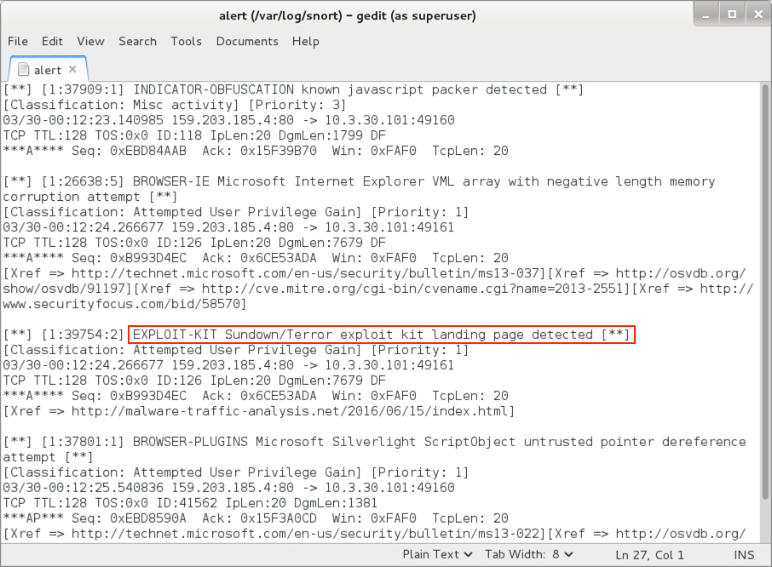The image size is (772, 567).
Task: Maximize the gedit window
Action: coord(732,14)
